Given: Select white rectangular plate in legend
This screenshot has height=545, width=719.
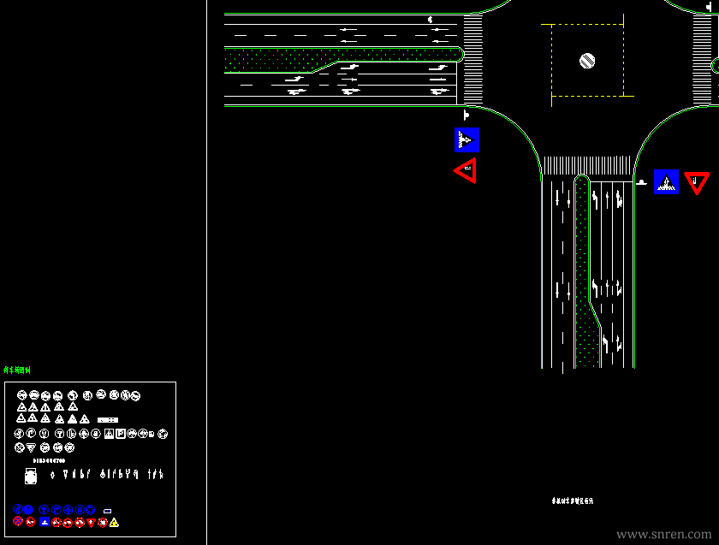Looking at the screenshot, I should (108, 420).
